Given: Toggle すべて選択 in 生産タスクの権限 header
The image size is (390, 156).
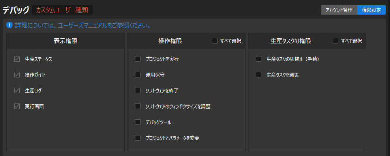Looking at the screenshot, I should pos(336,41).
